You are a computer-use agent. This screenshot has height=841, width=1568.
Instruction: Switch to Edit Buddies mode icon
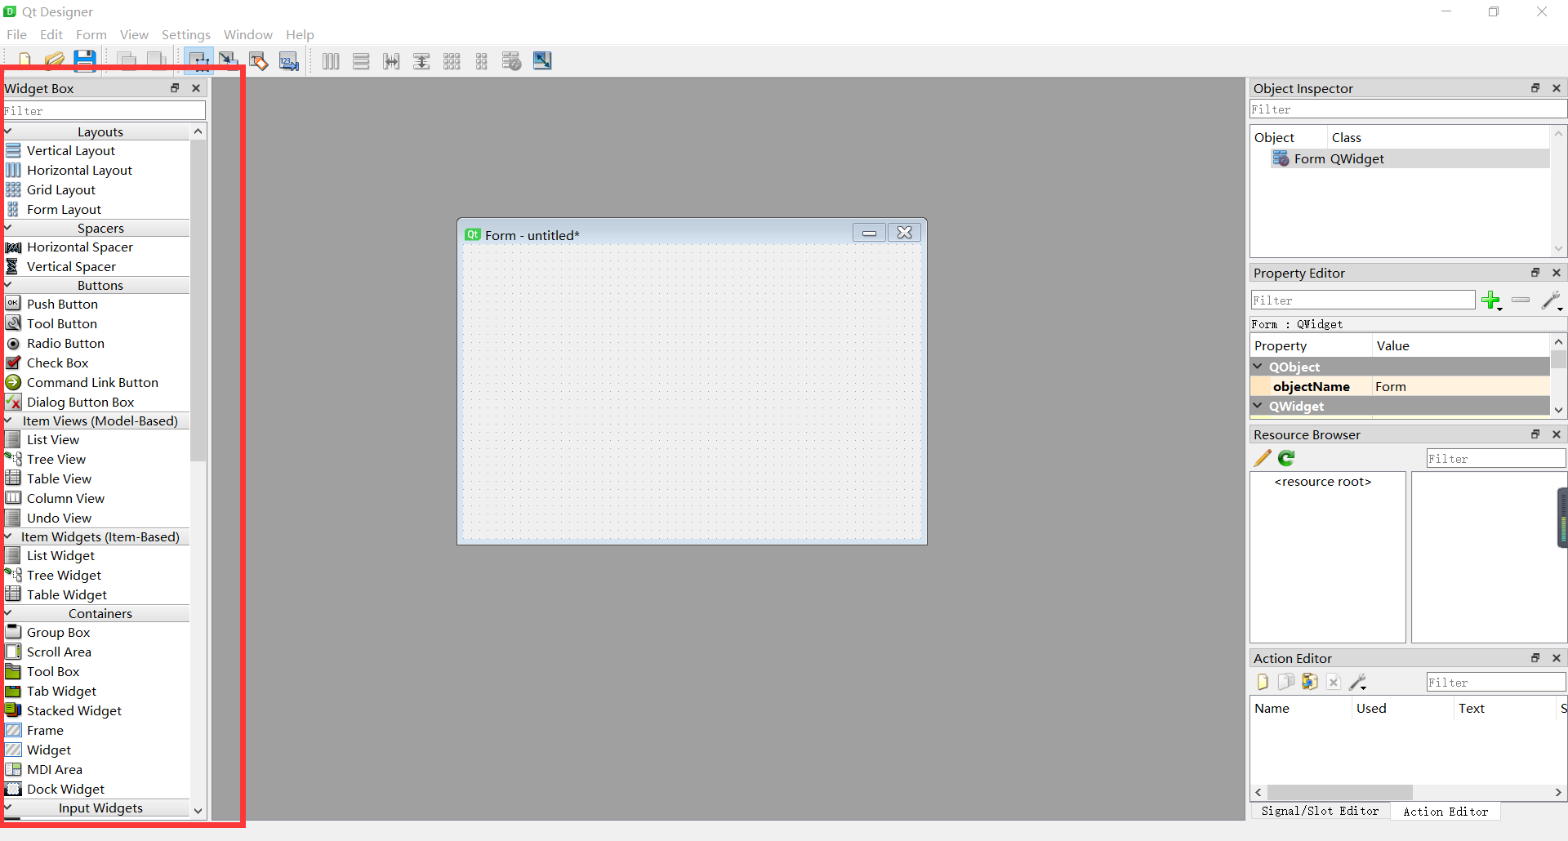coord(259,61)
